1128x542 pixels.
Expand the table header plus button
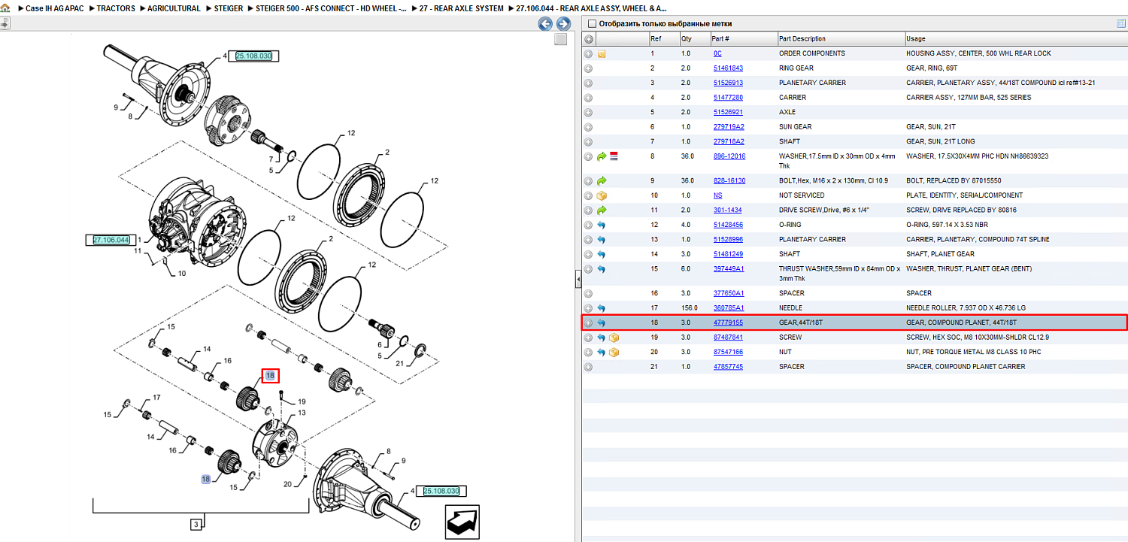point(589,38)
